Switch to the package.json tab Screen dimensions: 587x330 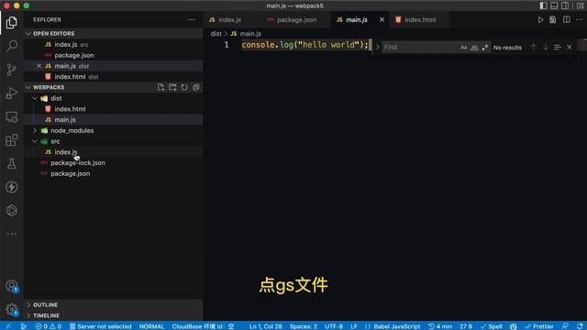pos(296,19)
